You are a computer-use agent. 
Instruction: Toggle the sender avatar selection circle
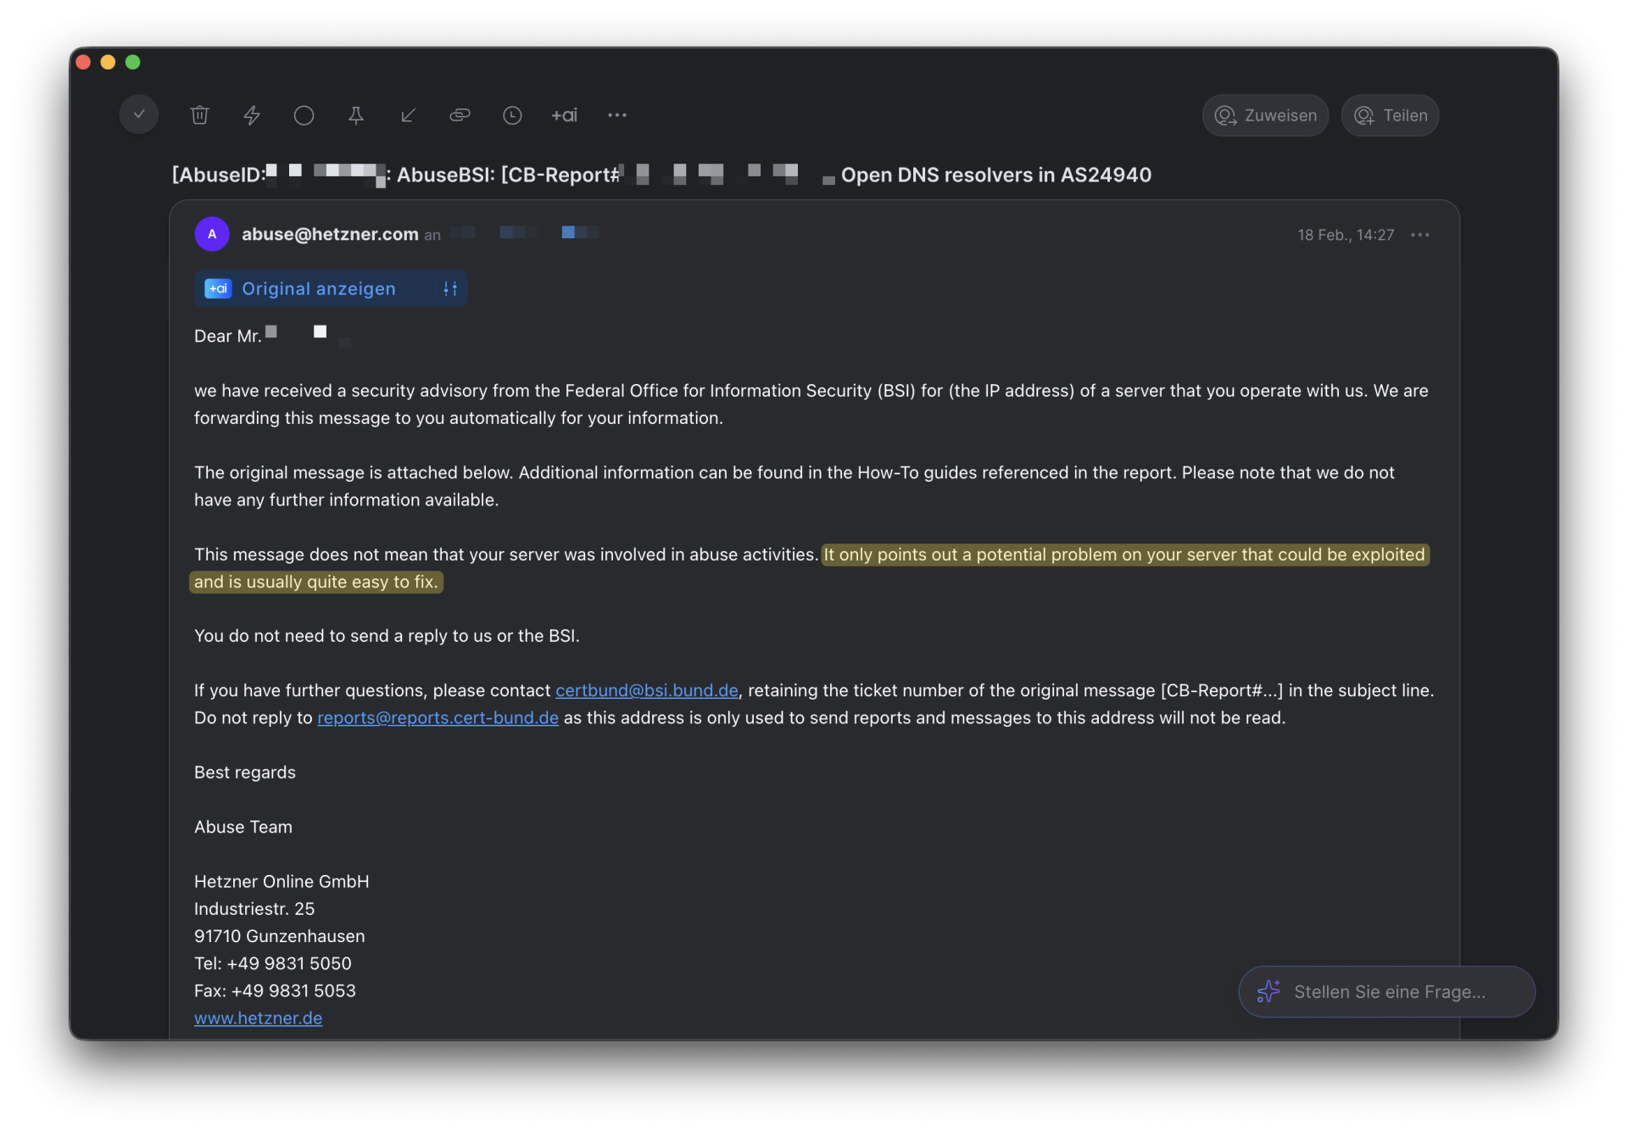[212, 233]
